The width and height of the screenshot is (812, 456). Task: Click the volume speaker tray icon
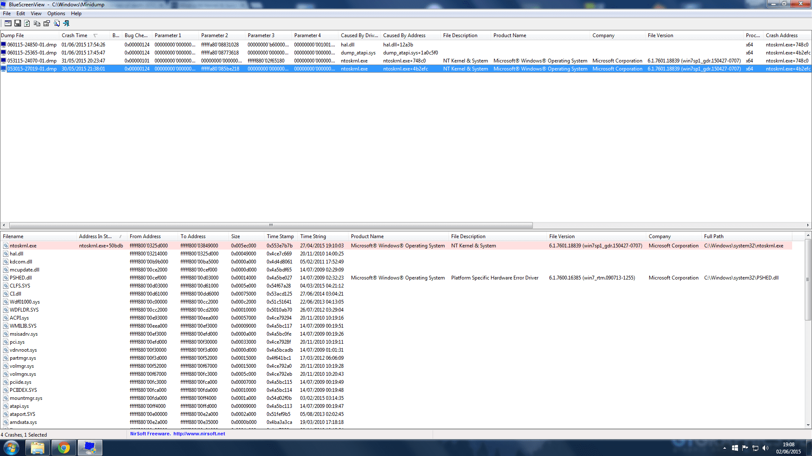click(765, 448)
